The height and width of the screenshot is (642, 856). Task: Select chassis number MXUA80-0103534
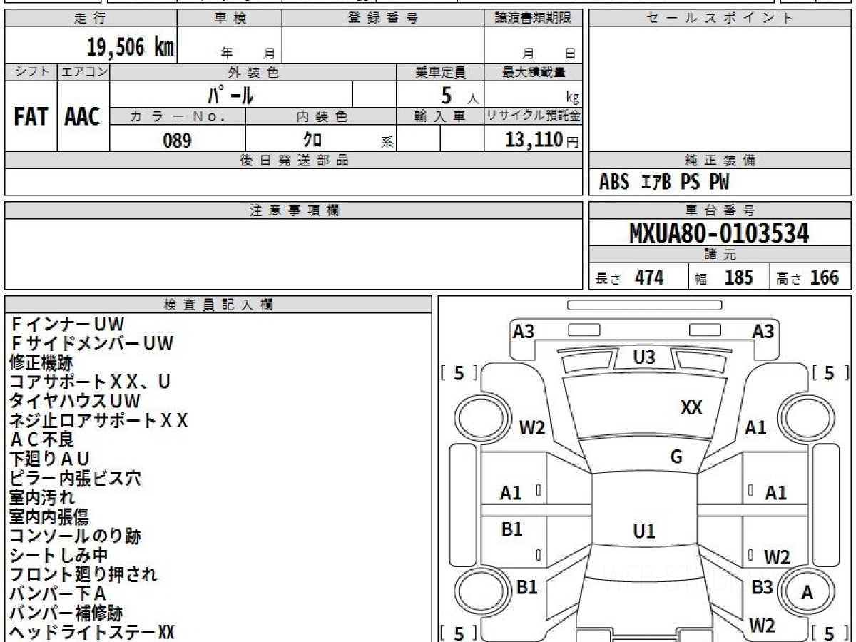(x=720, y=233)
